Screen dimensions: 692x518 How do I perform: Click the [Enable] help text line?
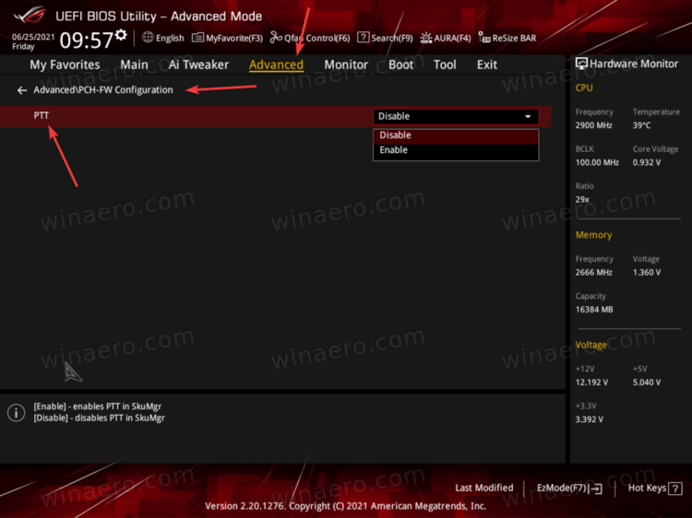[98, 406]
